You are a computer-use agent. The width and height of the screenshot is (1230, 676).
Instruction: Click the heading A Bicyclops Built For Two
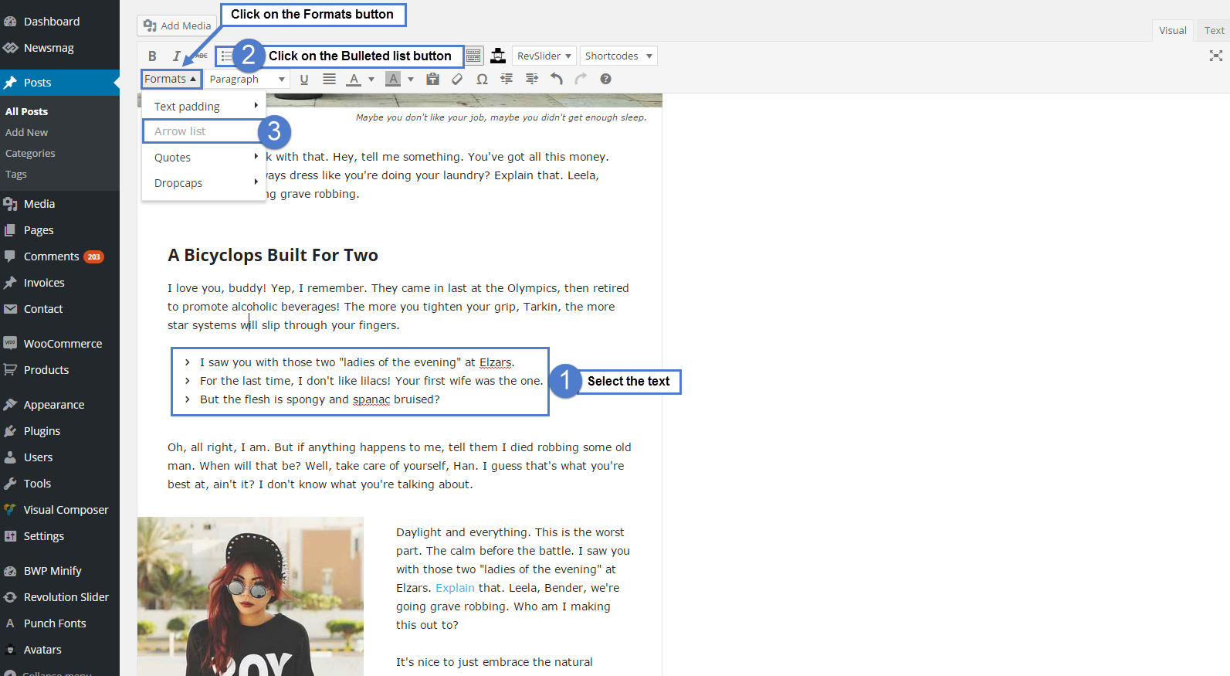pyautogui.click(x=273, y=256)
